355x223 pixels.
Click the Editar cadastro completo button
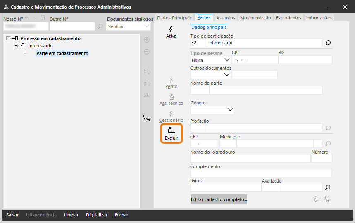click(x=219, y=199)
